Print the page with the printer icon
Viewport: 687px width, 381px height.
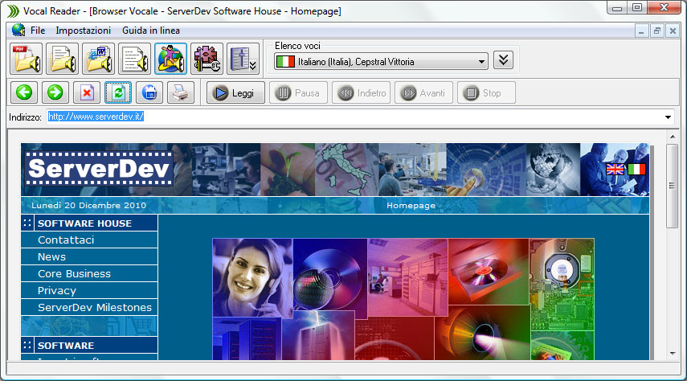tap(181, 92)
